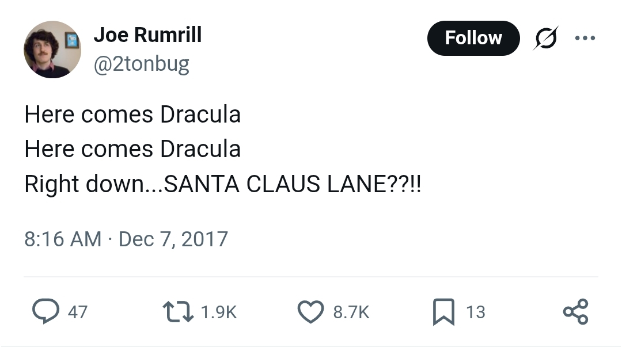This screenshot has height=347, width=622.
Task: Click the 8.7K likes count
Action: point(351,312)
